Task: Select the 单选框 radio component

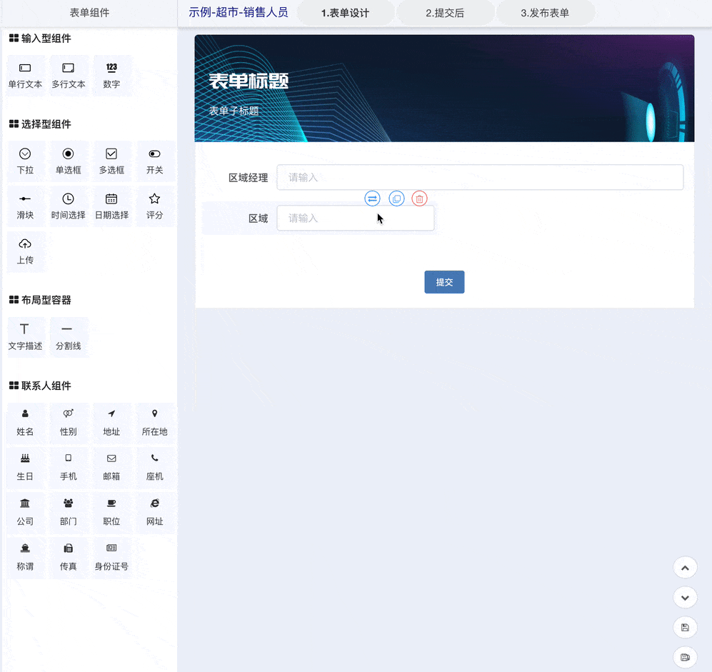Action: click(x=68, y=161)
